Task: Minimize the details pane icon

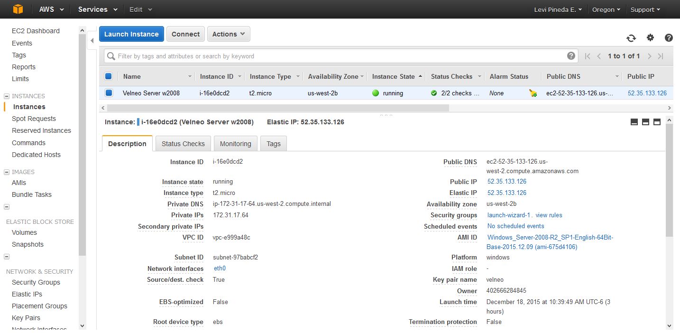Action: 634,122
